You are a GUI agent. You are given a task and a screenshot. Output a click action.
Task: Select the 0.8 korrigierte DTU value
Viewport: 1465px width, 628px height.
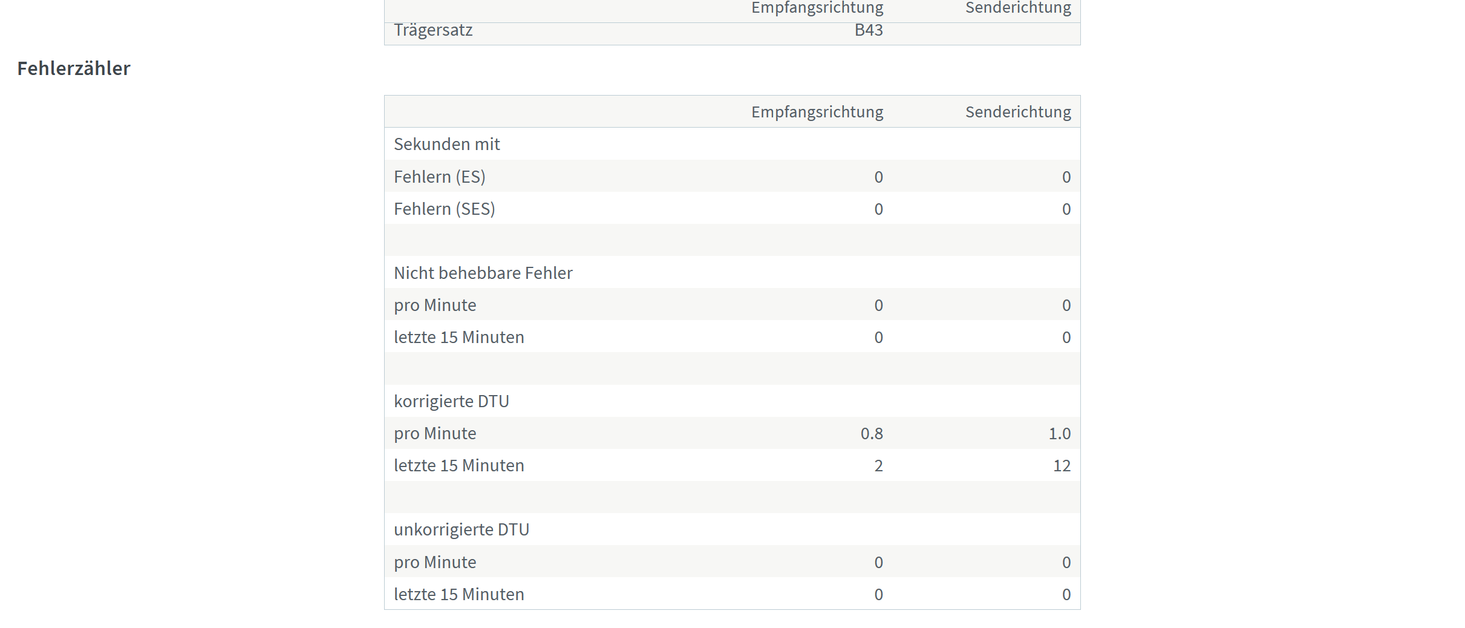[872, 434]
